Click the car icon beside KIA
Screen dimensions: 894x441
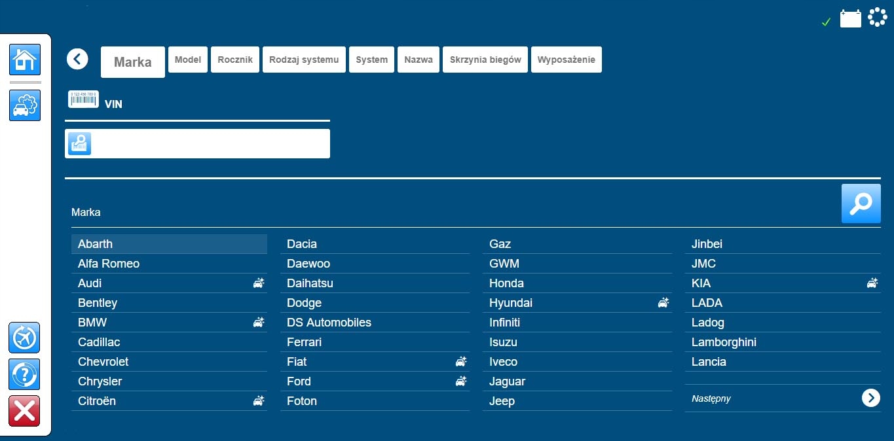coord(872,283)
